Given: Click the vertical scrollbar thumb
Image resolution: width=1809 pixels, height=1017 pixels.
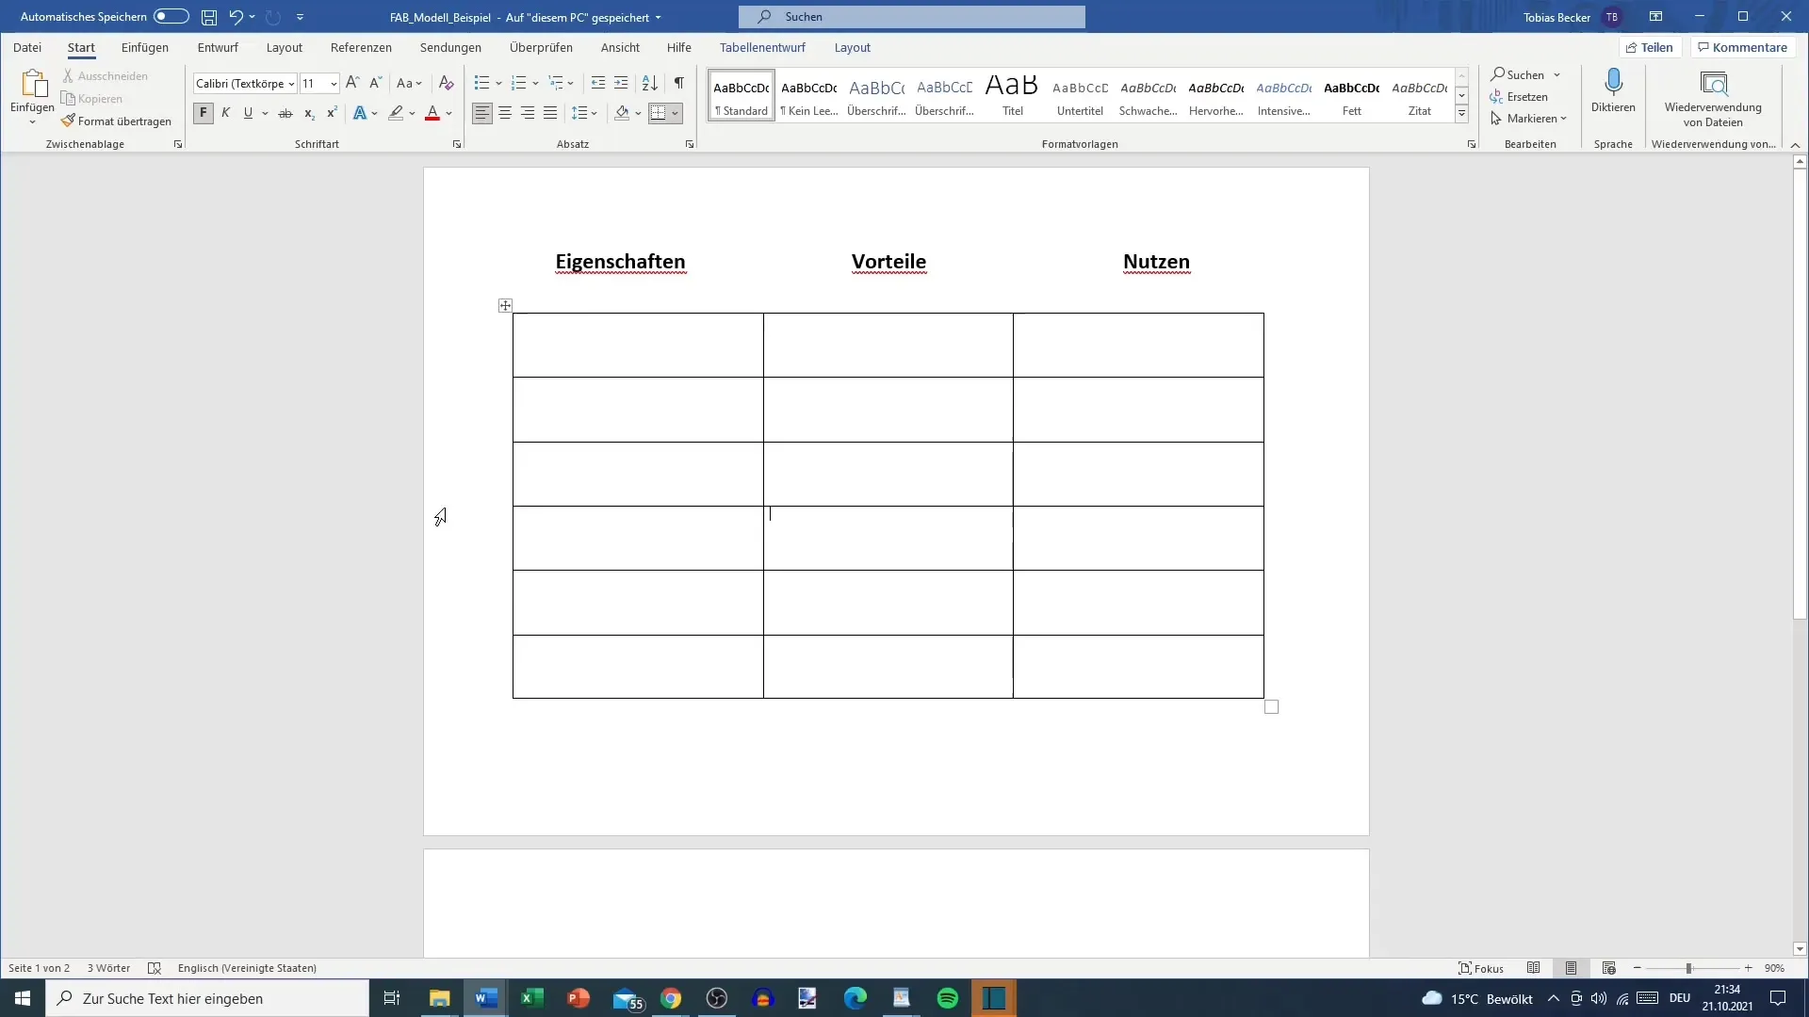Looking at the screenshot, I should [x=1800, y=395].
